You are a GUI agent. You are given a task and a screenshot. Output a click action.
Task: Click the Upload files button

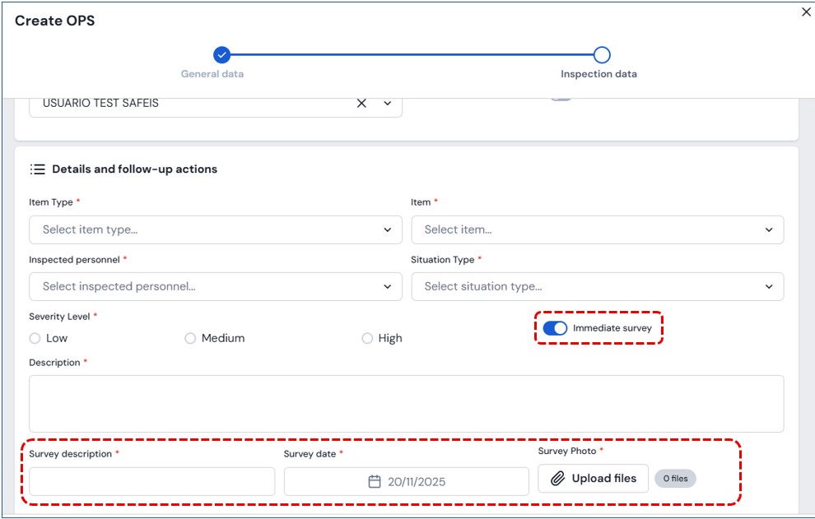pos(593,479)
